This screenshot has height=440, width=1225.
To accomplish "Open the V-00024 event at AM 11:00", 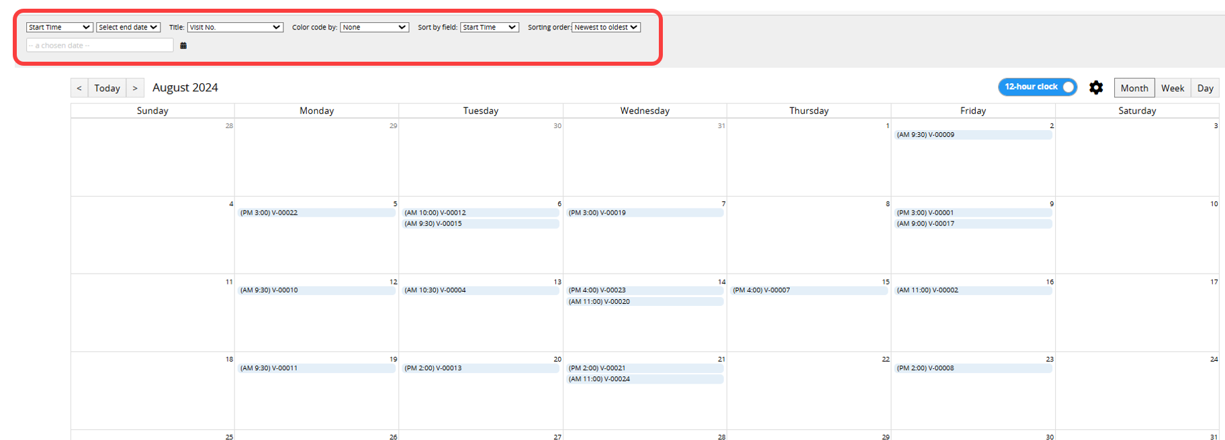I will click(645, 379).
